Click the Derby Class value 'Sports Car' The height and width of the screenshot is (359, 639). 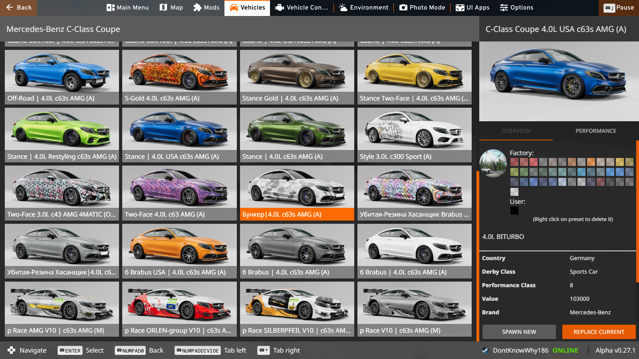(x=583, y=272)
